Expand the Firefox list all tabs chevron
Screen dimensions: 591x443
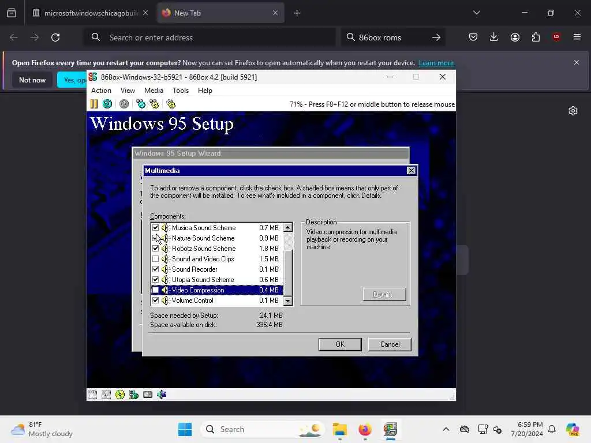tap(476, 13)
